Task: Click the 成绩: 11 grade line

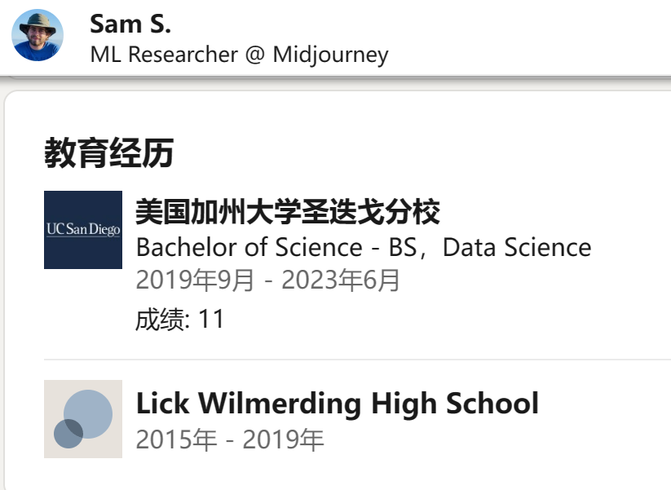Action: tap(179, 320)
